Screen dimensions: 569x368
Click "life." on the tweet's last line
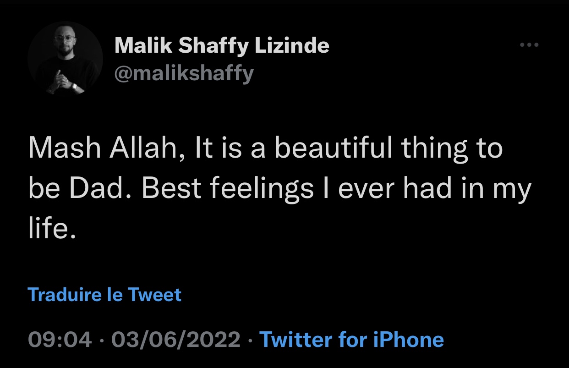[x=51, y=229]
